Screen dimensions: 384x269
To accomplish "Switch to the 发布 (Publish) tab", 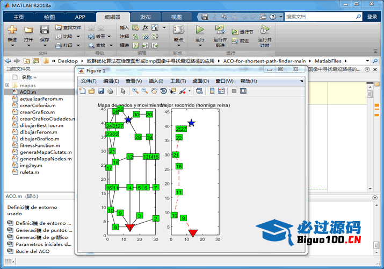I will click(x=146, y=17).
